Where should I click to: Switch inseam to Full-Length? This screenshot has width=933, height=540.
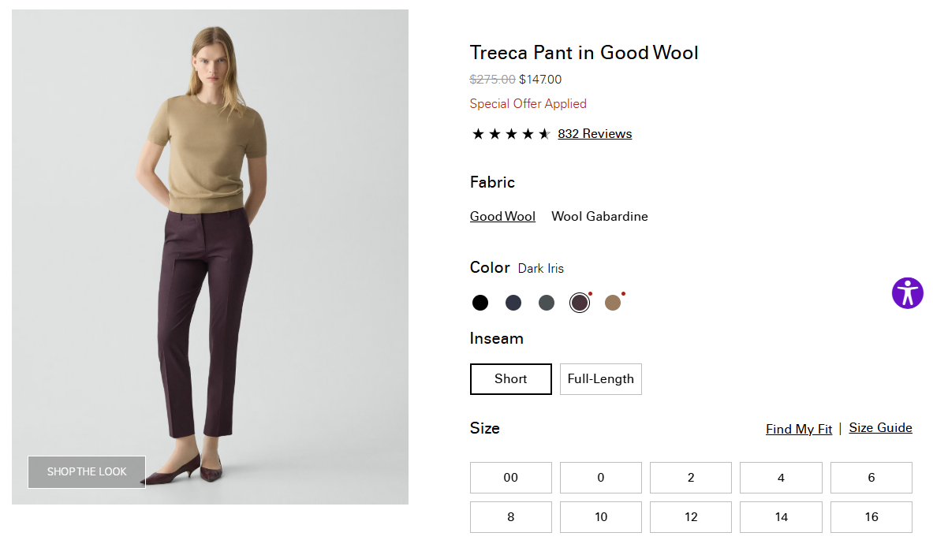(x=600, y=379)
